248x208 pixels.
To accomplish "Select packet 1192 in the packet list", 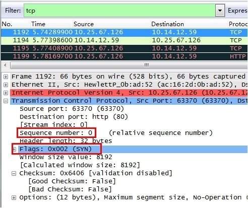I will pos(124,32).
